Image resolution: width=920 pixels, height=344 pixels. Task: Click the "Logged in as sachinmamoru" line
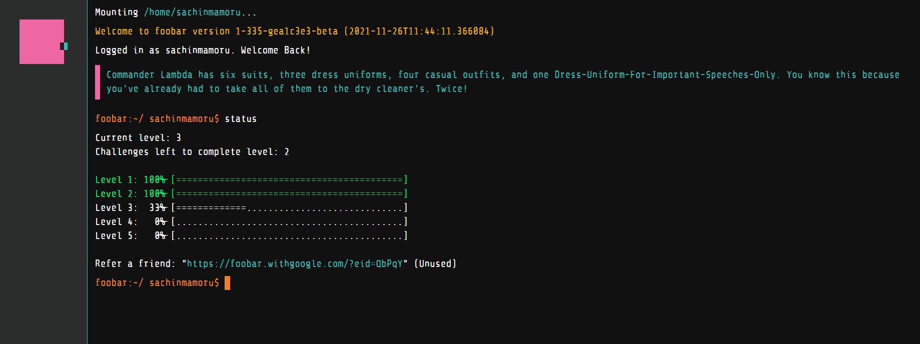tap(203, 50)
